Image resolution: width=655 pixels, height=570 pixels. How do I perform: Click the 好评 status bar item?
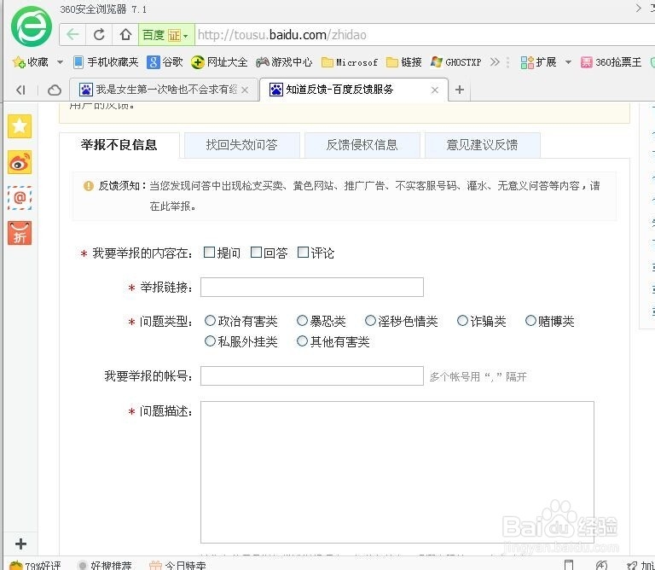pyautogui.click(x=36, y=566)
